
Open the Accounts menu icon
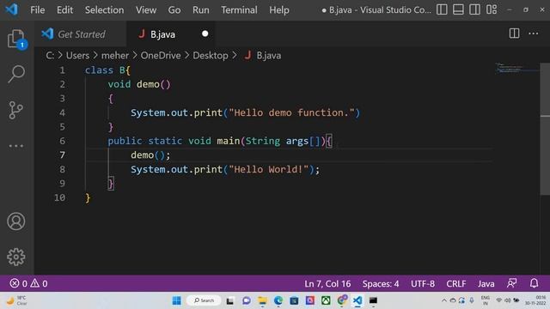coord(16,221)
